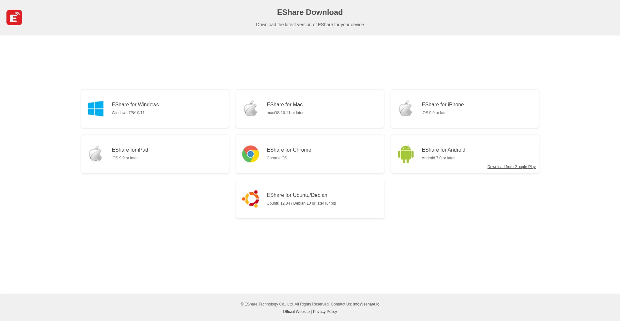Click the 'Chrome OS' requirement text
The image size is (620, 321).
(x=277, y=158)
